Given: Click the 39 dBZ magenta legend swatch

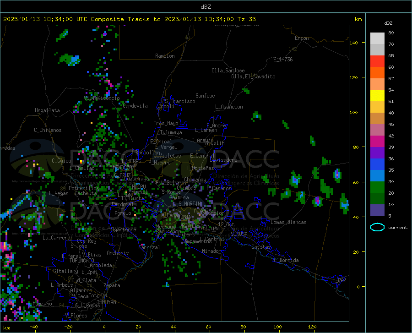Looking at the screenshot, I should pos(377,142).
